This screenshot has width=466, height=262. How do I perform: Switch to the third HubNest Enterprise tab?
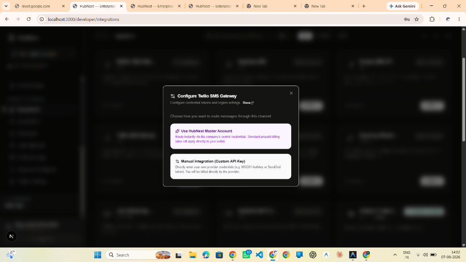click(213, 6)
